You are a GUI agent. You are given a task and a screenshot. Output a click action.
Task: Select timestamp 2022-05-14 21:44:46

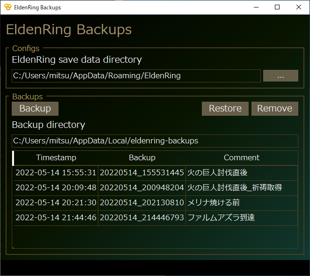56,217
